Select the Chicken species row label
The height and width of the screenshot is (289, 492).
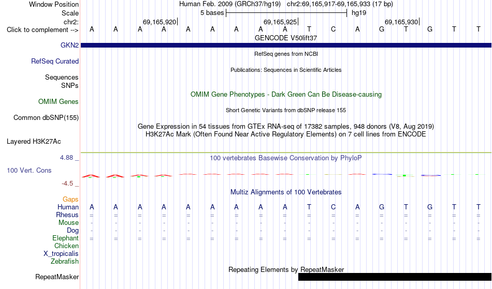pos(66,246)
